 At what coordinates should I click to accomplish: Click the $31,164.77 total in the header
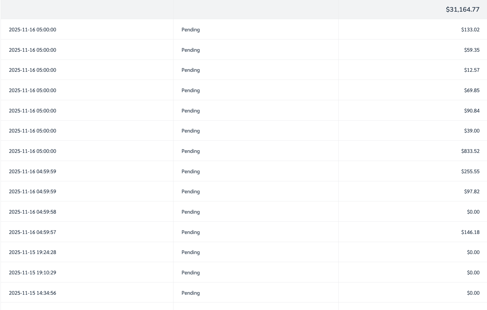[x=462, y=10]
